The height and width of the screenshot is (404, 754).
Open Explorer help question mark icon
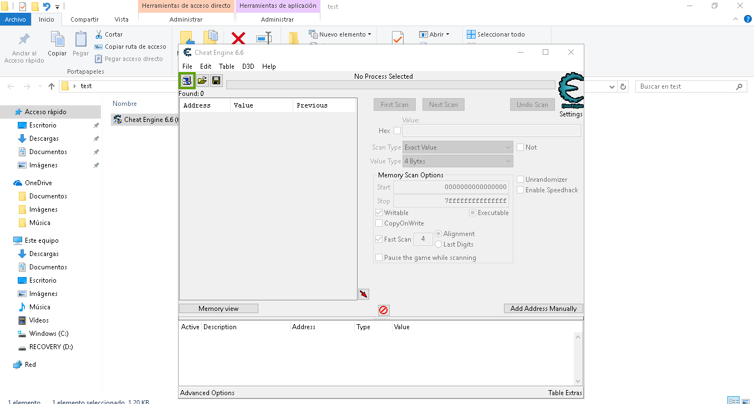click(x=748, y=19)
